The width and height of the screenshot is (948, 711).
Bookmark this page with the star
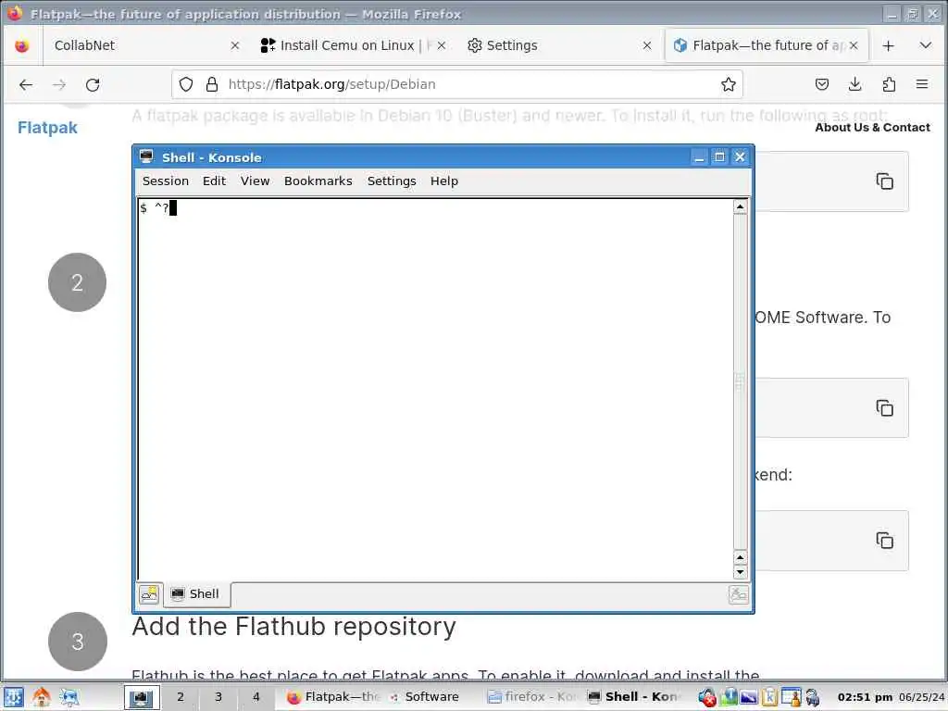point(729,84)
